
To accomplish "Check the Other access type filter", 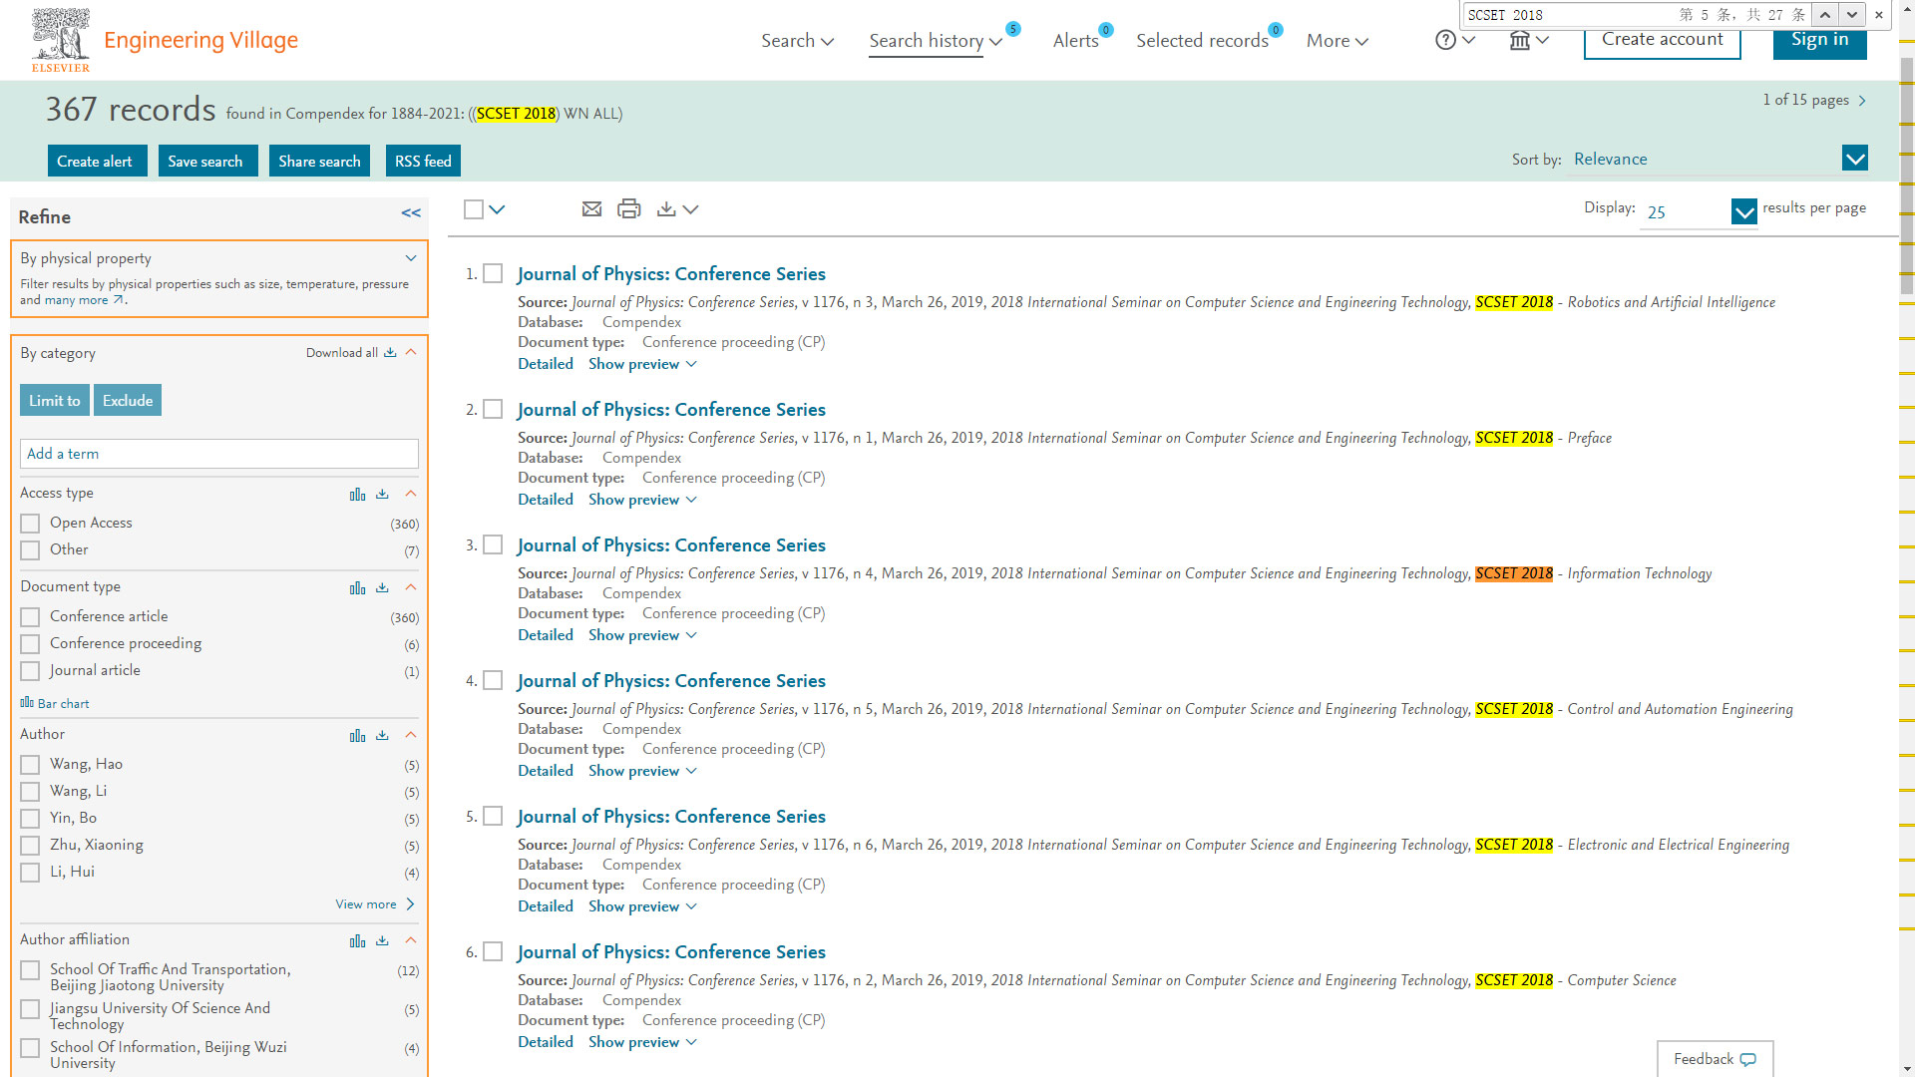I will (x=30, y=550).
